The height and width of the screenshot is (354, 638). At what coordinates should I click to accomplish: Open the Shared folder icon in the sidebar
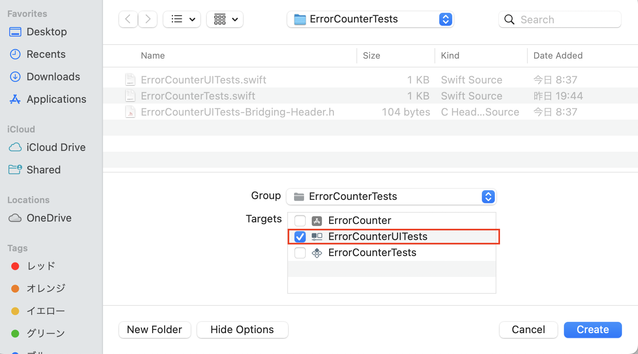[x=15, y=169]
